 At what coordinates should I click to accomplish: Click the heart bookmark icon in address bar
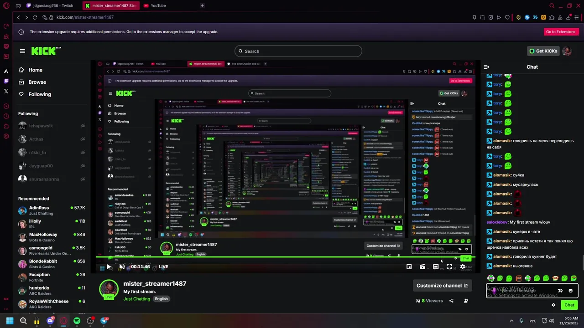[507, 17]
